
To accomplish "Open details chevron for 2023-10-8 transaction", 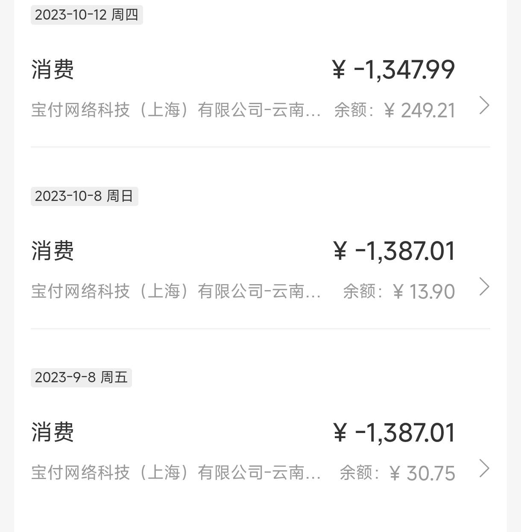I will 484,287.
